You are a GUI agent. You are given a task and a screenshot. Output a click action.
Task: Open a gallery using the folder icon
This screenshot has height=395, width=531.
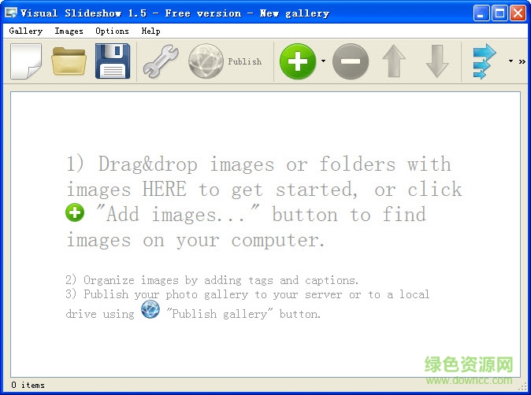(69, 61)
